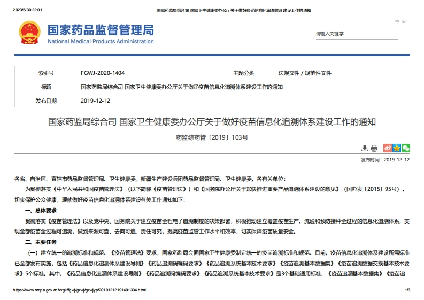424x300 pixels.
Task: Select document number 药监综药管〔2019〕103号
Action: tap(212, 137)
